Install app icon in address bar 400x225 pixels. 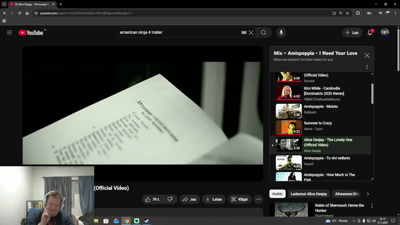pyautogui.click(x=334, y=13)
